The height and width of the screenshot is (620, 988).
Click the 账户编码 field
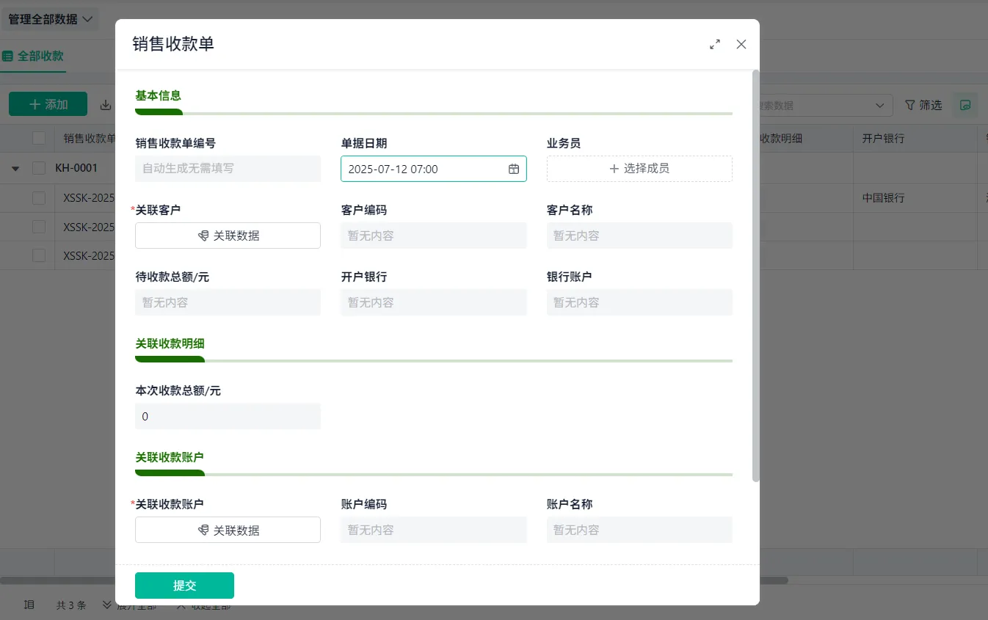pyautogui.click(x=433, y=530)
